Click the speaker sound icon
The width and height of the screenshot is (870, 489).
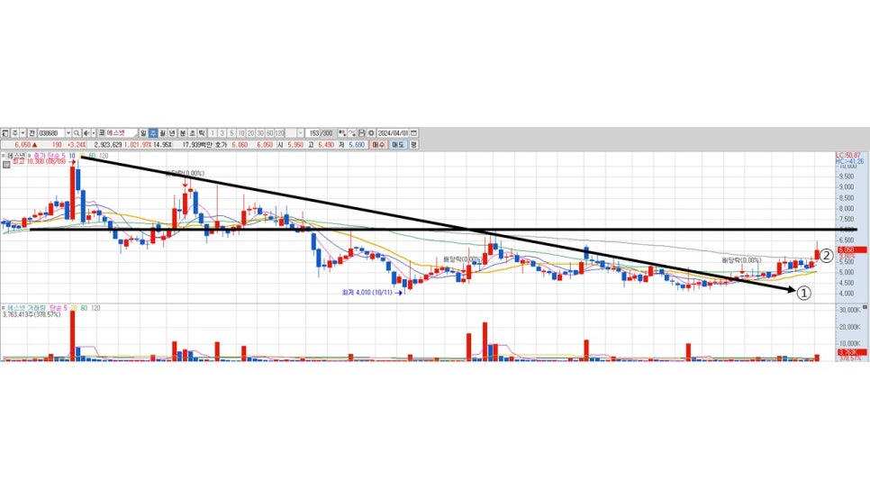[x=86, y=133]
